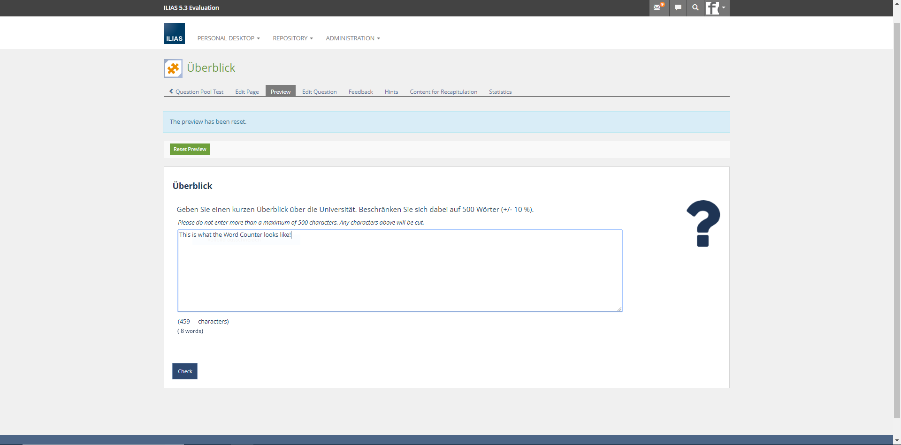Expand the Repository menu
The height and width of the screenshot is (445, 901).
click(x=292, y=38)
